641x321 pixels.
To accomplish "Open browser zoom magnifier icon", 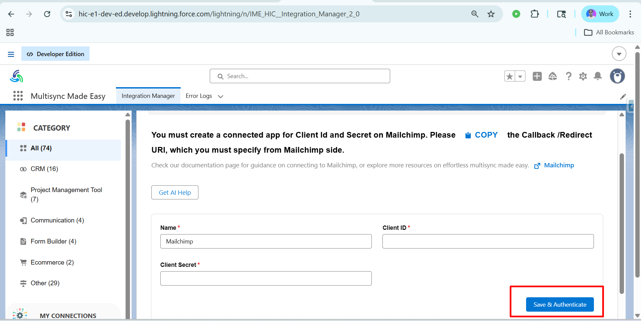I will (475, 14).
